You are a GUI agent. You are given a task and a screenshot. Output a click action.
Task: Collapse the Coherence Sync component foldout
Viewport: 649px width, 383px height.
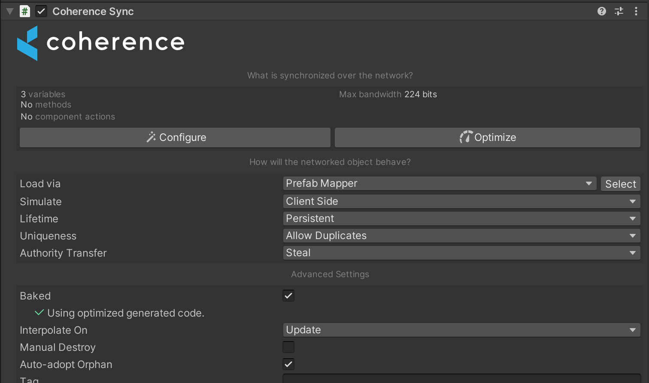point(10,11)
